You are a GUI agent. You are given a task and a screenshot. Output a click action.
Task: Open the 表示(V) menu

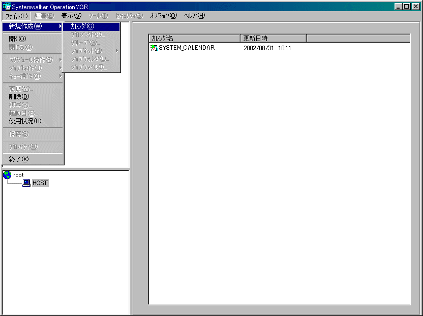point(71,16)
